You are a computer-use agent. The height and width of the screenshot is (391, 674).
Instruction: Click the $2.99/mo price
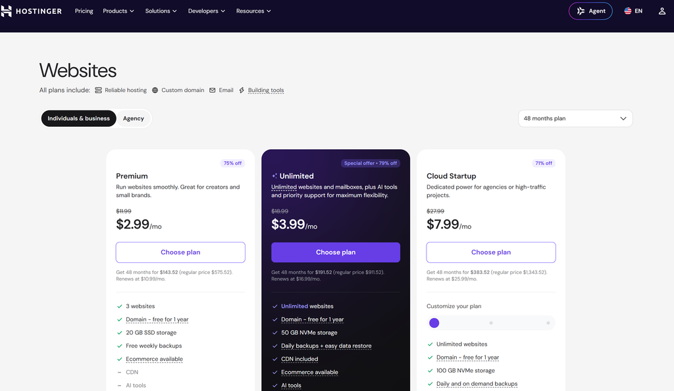[139, 225]
